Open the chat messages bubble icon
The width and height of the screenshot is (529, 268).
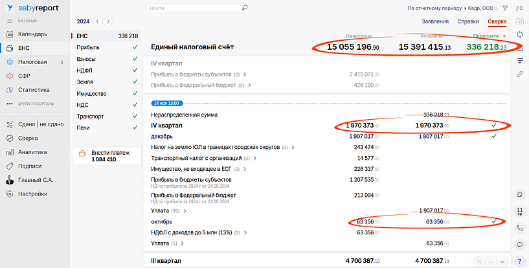pos(520,245)
